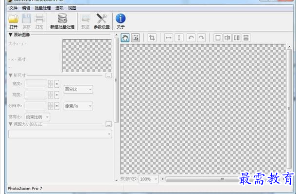The height and width of the screenshot is (194, 298).
Task: Click the 宽度 width input field
Action: point(36,84)
